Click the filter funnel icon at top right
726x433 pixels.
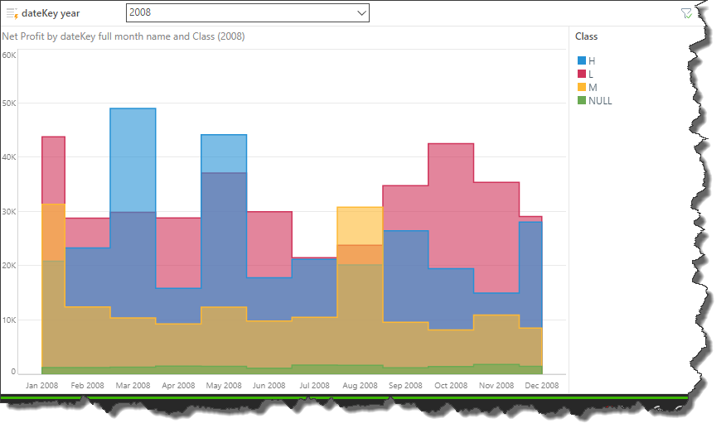[x=685, y=13]
